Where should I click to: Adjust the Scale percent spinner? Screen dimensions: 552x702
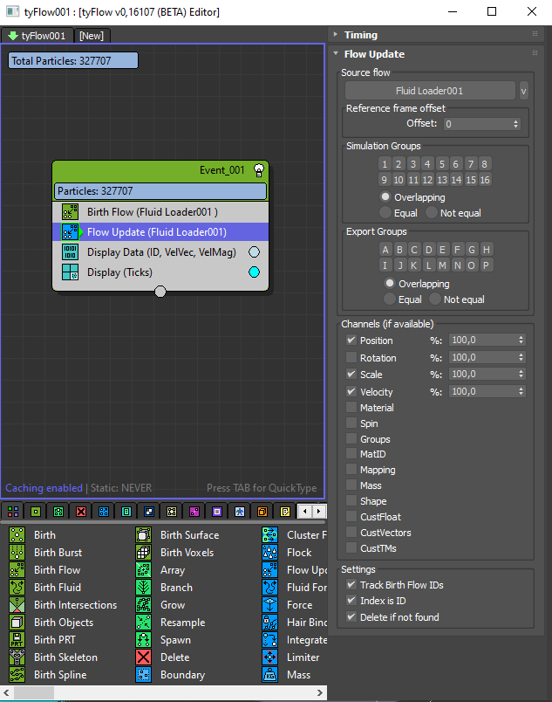point(521,374)
